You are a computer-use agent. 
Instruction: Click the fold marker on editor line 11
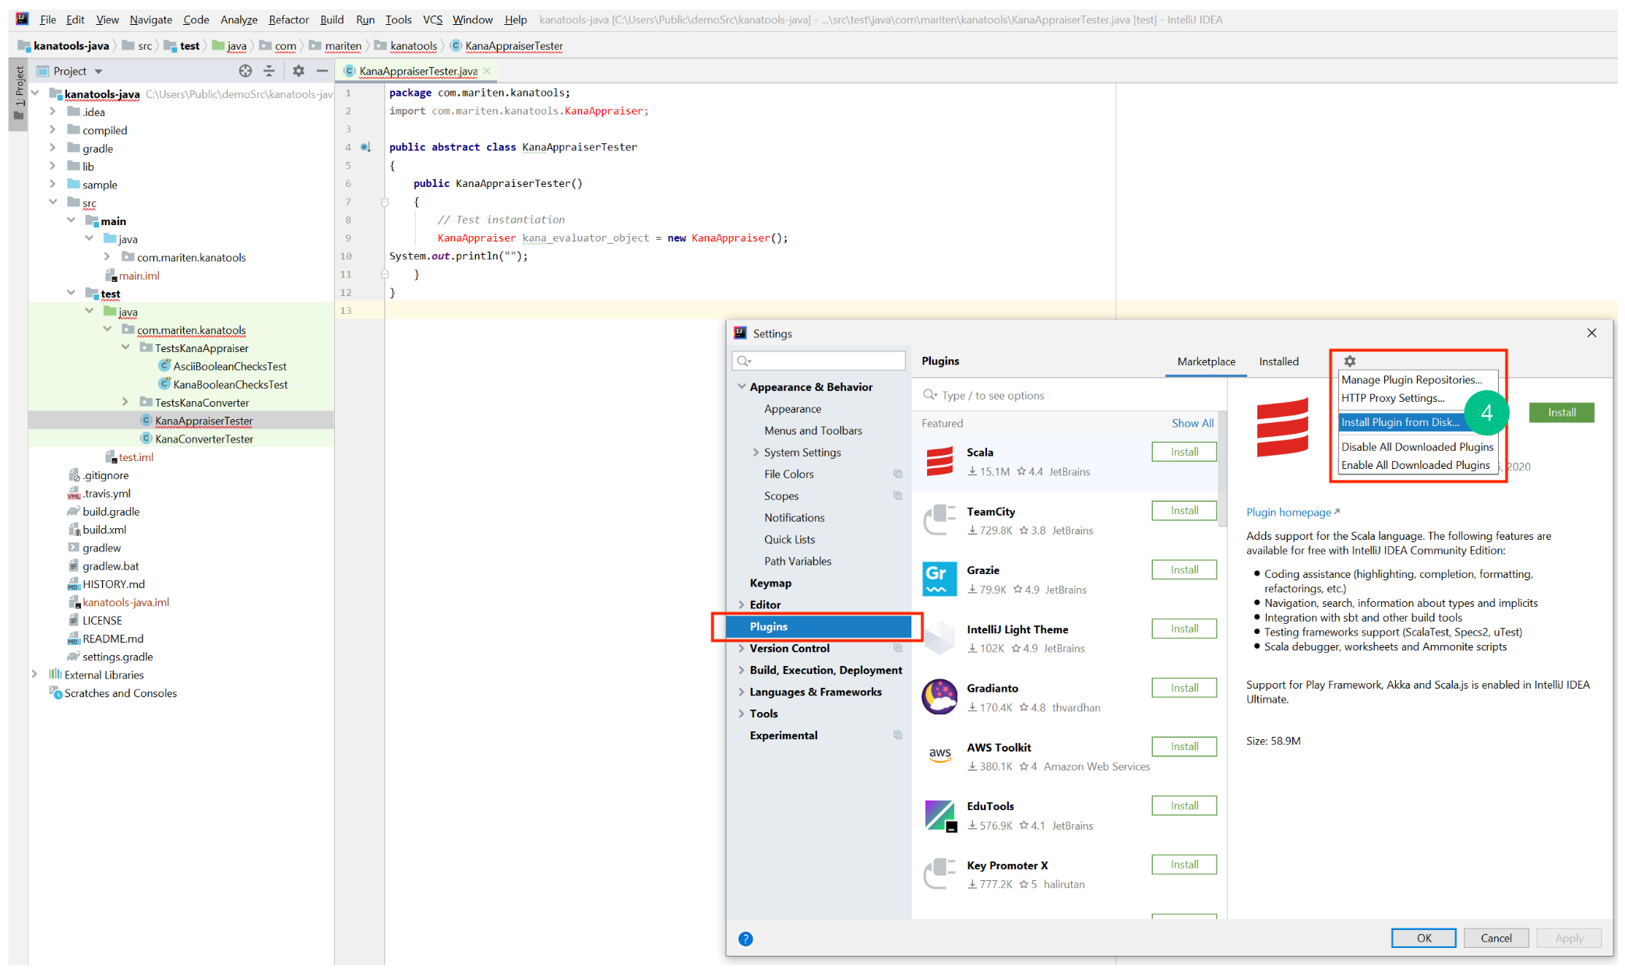click(x=384, y=274)
